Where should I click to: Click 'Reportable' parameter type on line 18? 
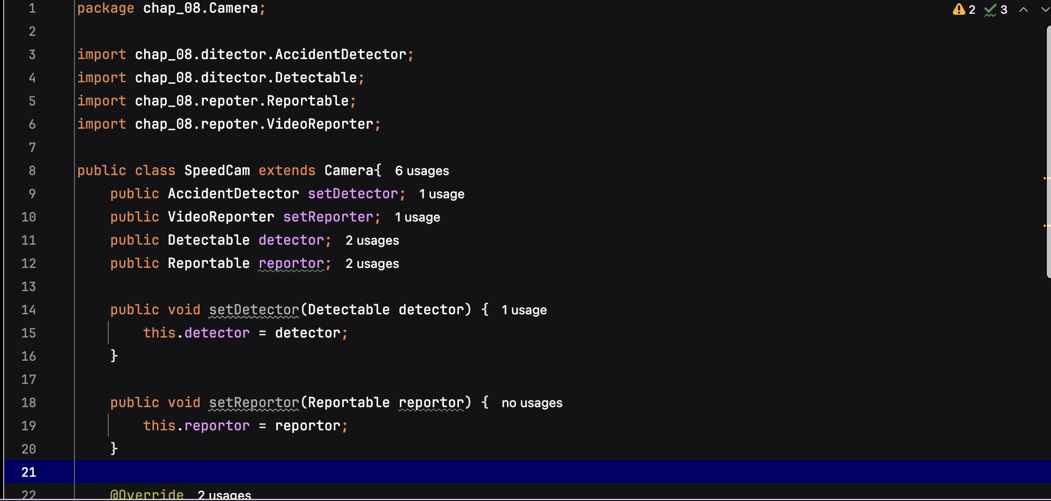(349, 402)
